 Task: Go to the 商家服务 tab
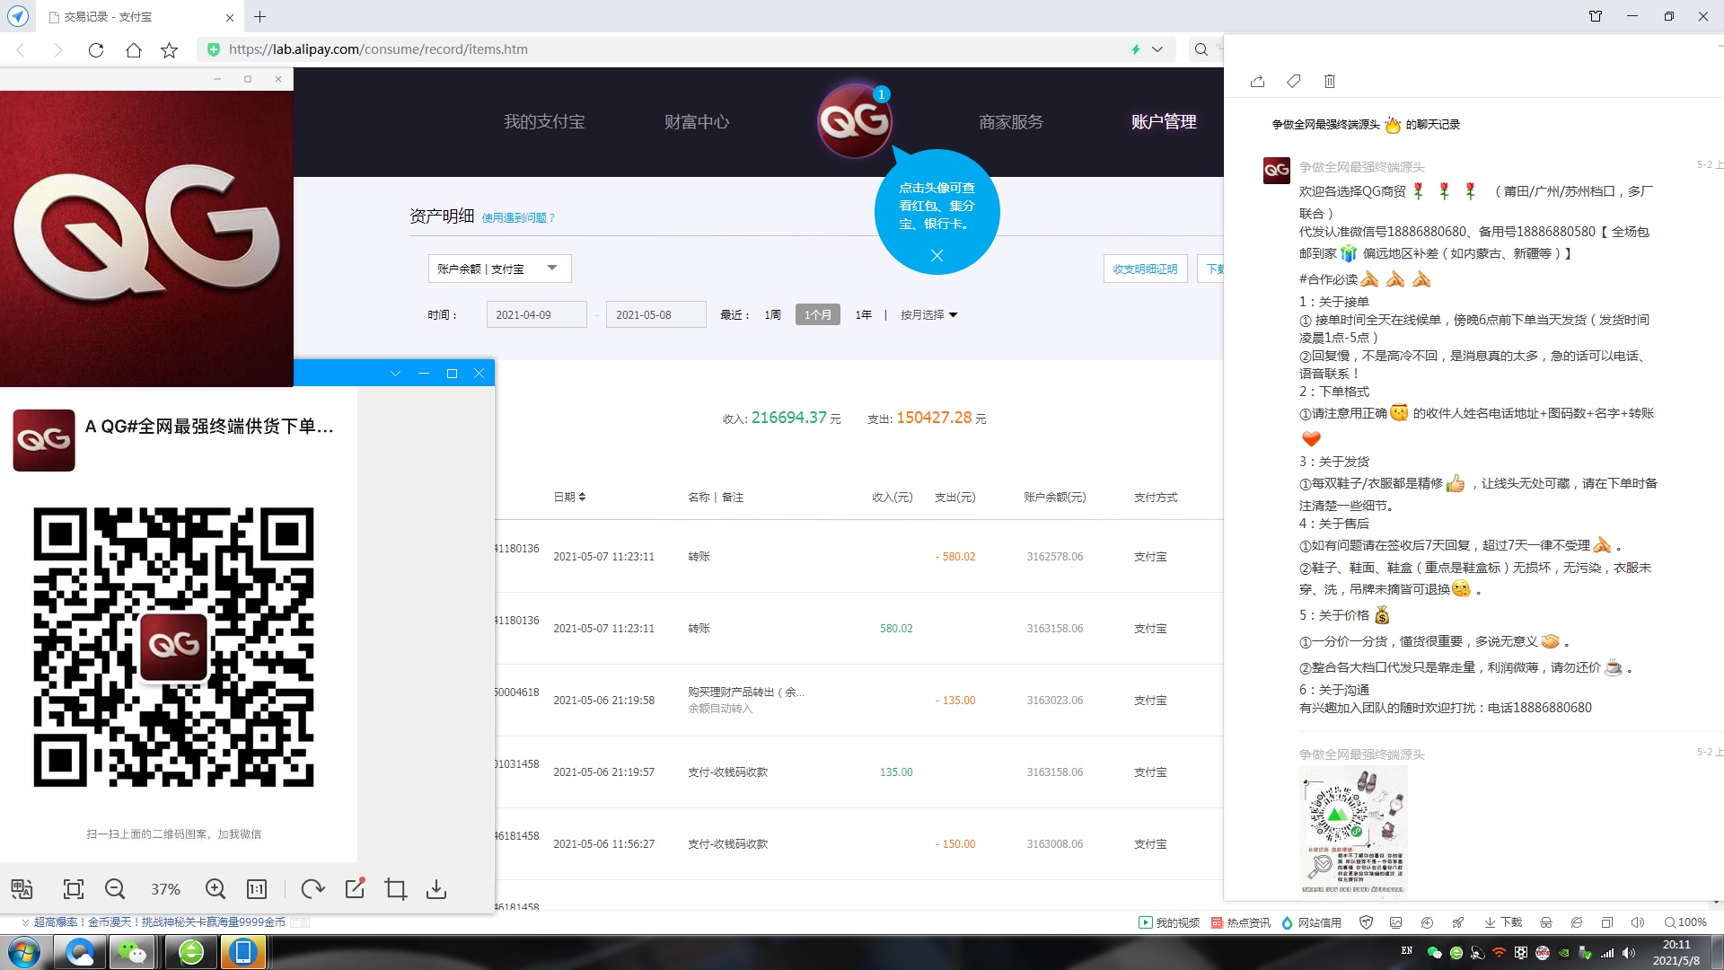(1011, 122)
